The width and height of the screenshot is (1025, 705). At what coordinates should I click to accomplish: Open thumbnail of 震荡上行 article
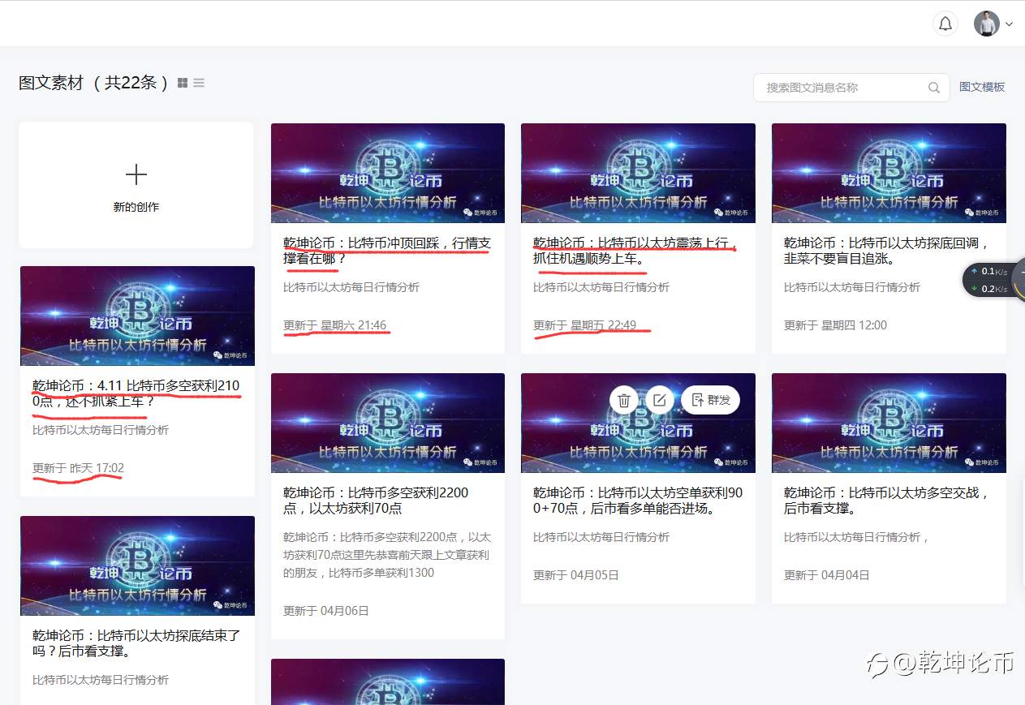638,173
